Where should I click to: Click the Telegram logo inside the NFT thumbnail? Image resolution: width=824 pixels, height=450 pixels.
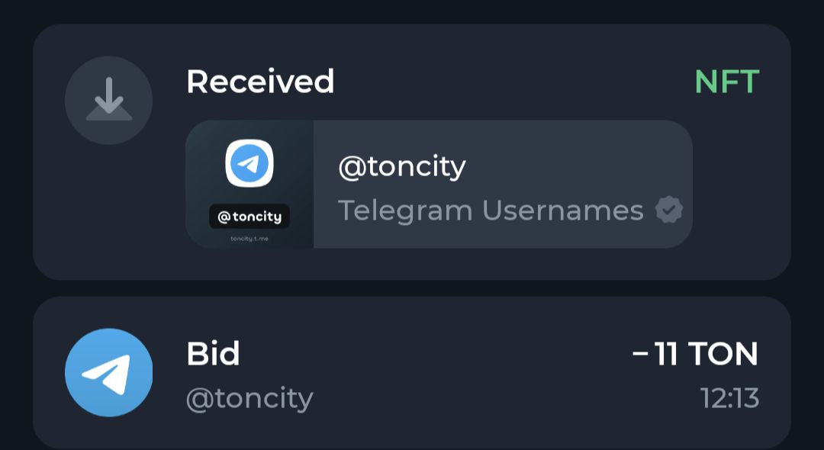point(249,163)
